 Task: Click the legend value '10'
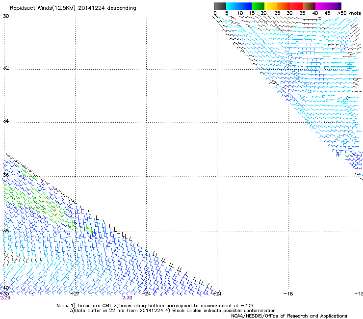240,13
